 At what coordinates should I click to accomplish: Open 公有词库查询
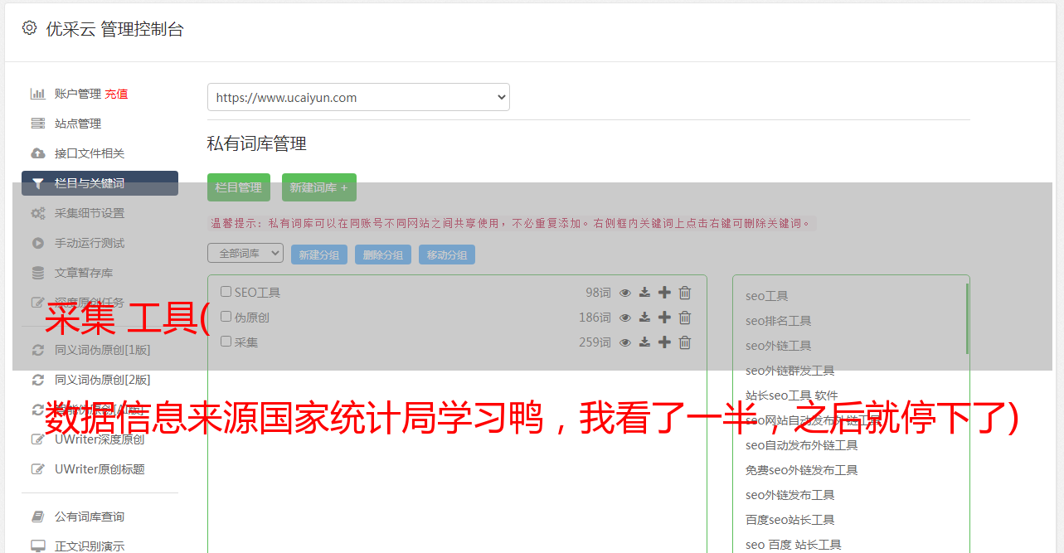point(90,517)
